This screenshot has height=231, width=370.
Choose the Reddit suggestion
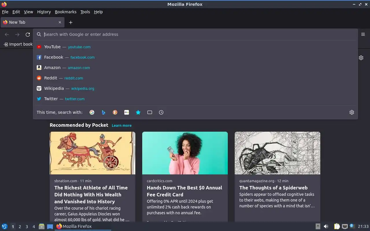point(195,78)
